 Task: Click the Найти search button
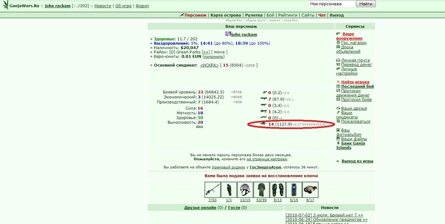[366, 4]
